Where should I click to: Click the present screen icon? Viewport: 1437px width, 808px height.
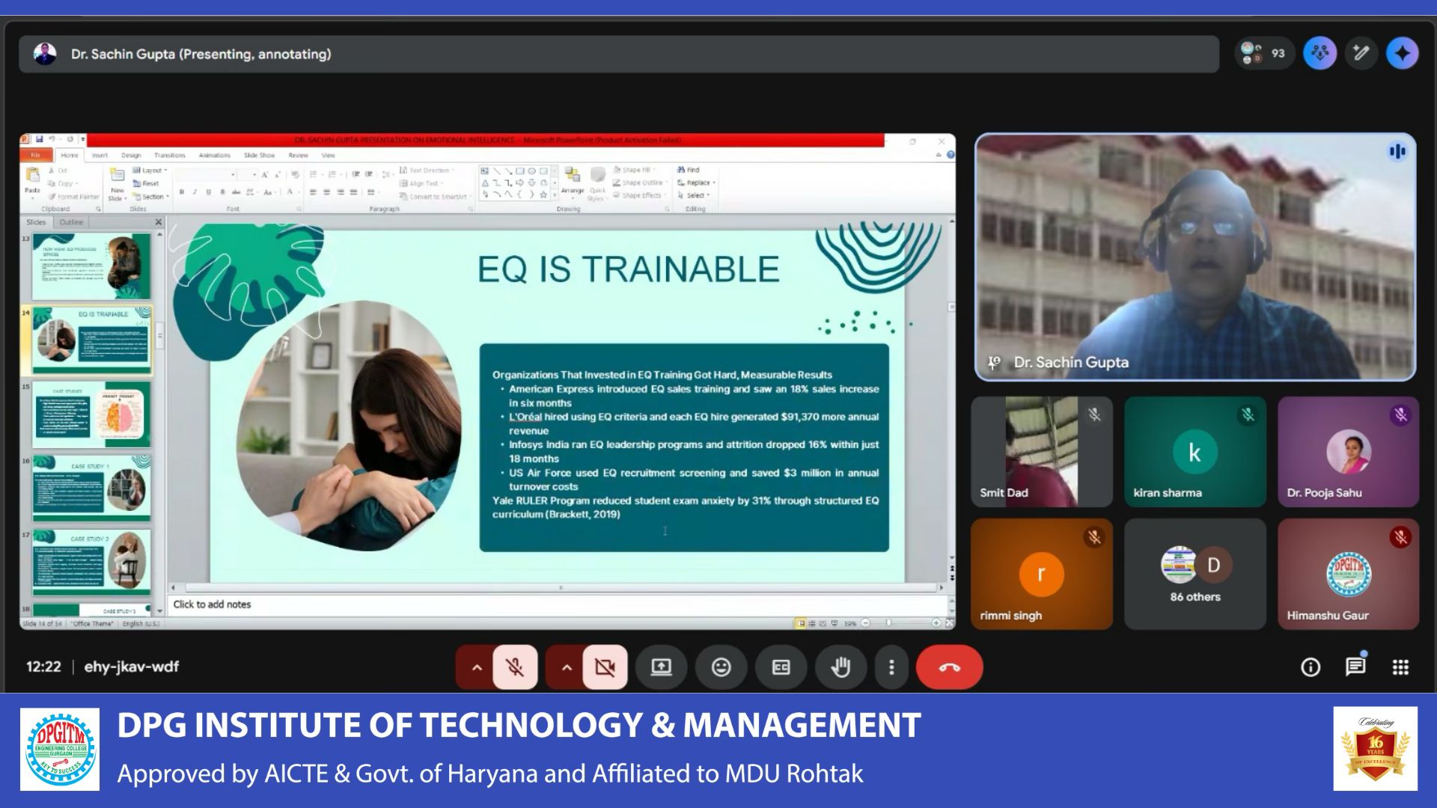[661, 667]
